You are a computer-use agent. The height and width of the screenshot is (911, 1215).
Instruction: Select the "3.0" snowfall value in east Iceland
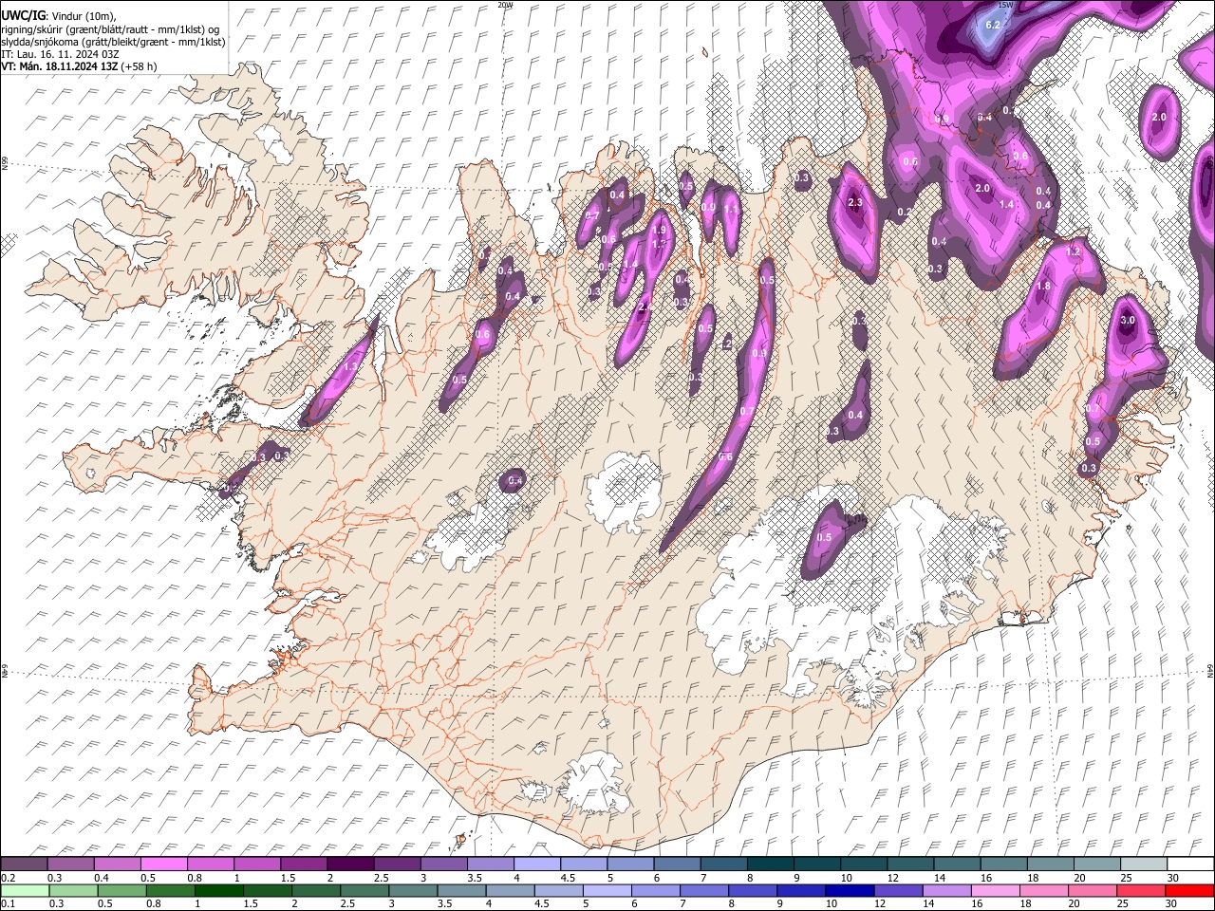coord(1128,321)
